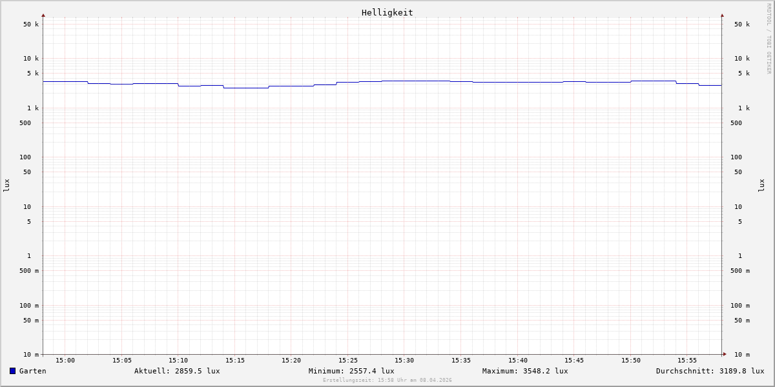
Task: Click the Helligkeit chart title
Action: click(x=387, y=12)
